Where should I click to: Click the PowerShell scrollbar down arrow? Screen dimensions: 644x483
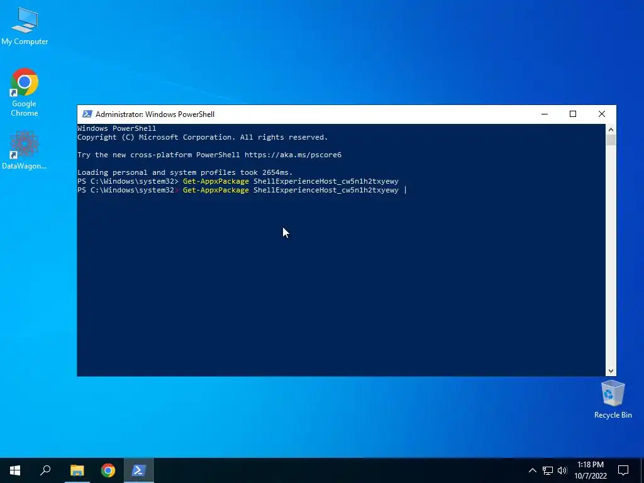611,371
